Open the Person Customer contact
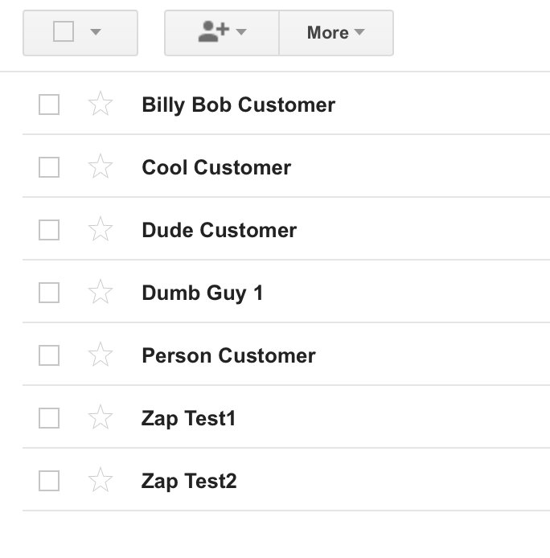The width and height of the screenshot is (550, 558). coord(228,355)
